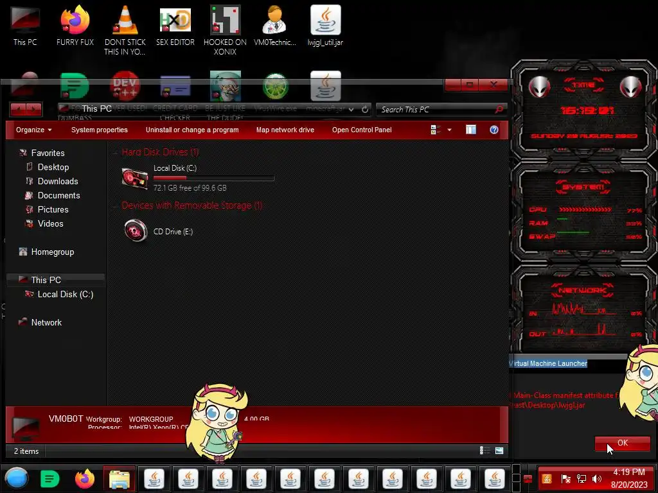
Task: Select the CD Drive (E:) icon
Action: point(136,230)
